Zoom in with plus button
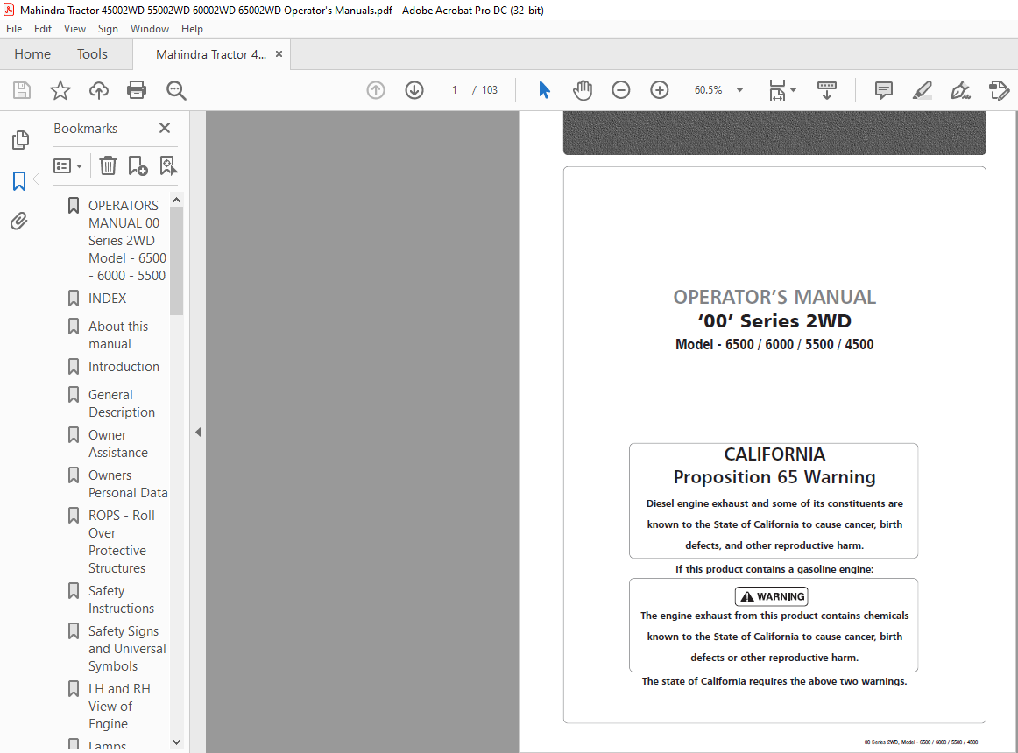Viewport: 1018px width, 753px height. (659, 90)
